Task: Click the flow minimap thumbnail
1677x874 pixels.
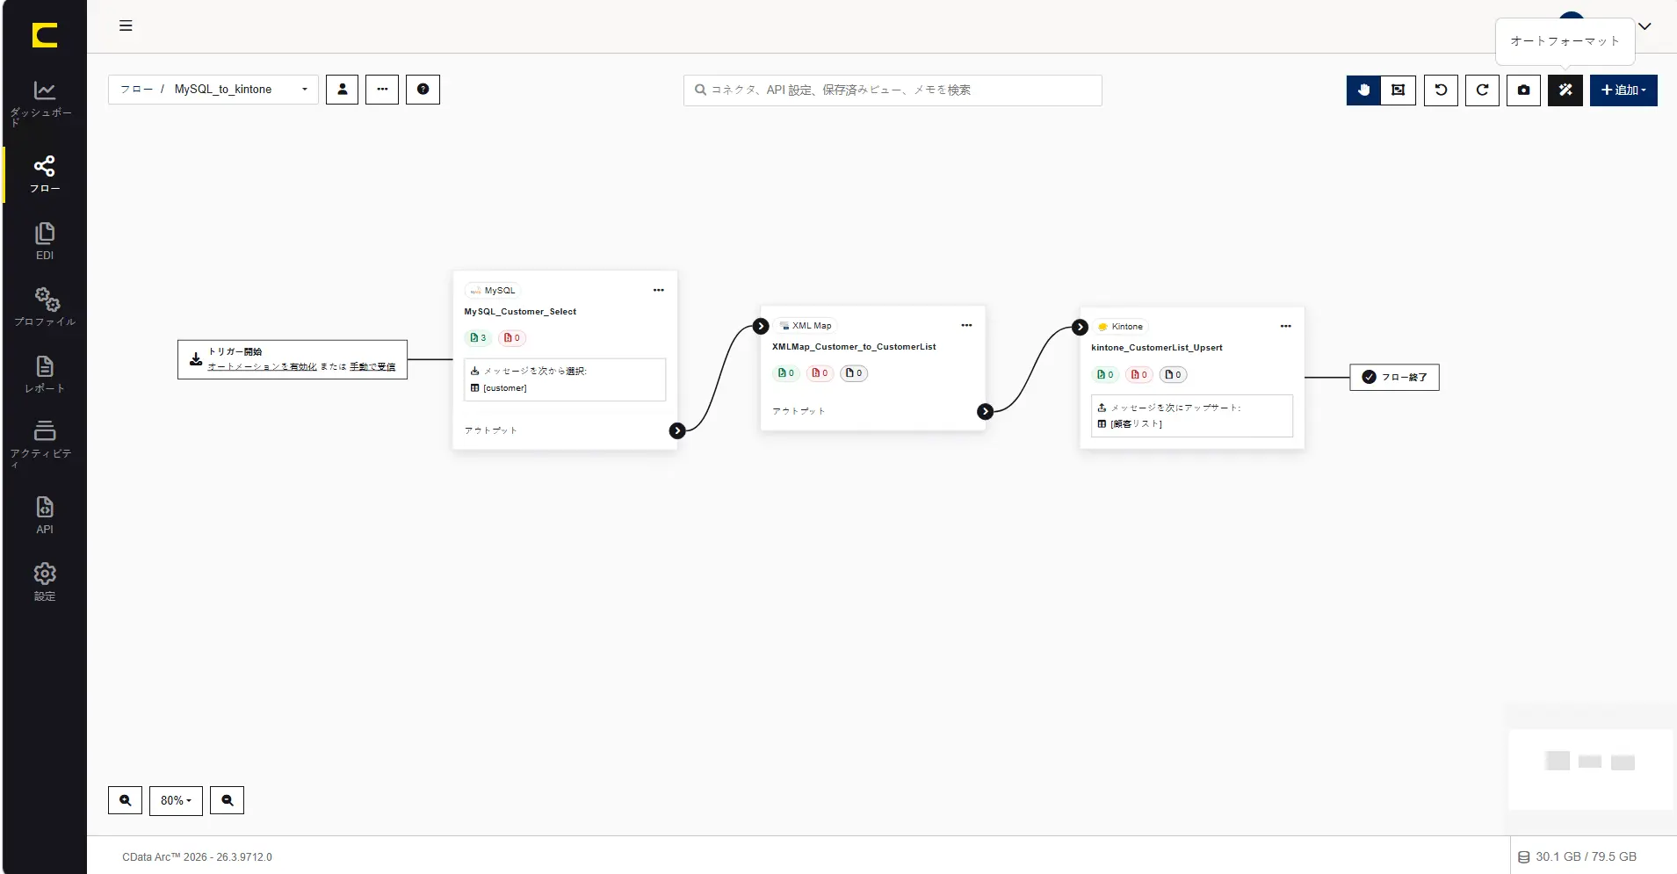Action: coord(1591,769)
